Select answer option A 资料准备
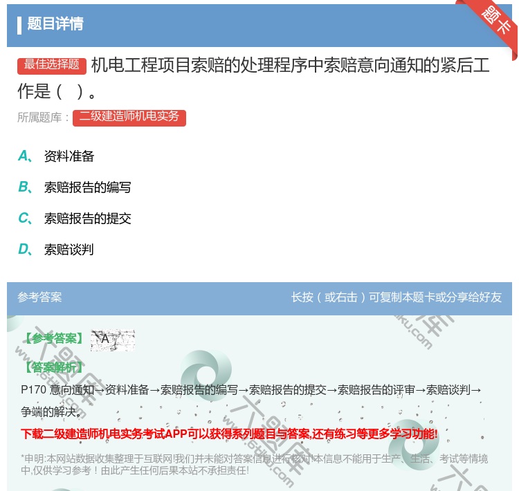519x491 pixels. (x=56, y=156)
